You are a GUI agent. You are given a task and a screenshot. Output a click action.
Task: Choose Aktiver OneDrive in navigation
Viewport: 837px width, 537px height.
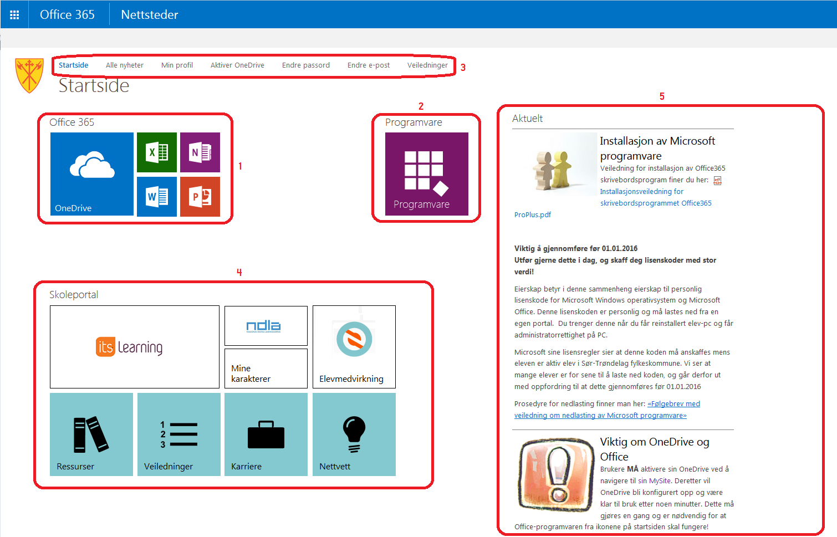click(x=237, y=65)
